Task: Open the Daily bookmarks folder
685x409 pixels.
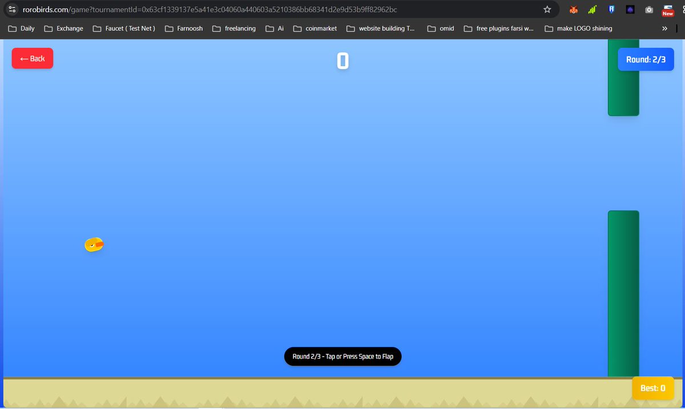Action: pyautogui.click(x=21, y=28)
